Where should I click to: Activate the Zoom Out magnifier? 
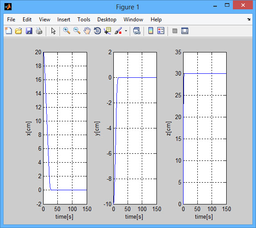click(77, 31)
